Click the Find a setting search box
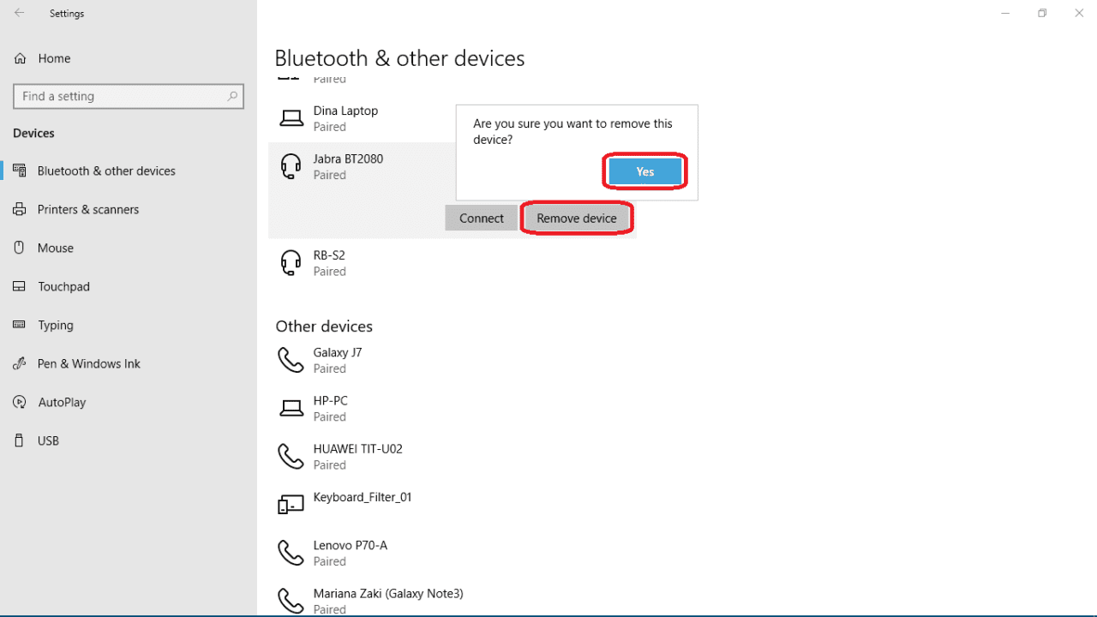Viewport: 1097px width, 617px height. coord(120,96)
